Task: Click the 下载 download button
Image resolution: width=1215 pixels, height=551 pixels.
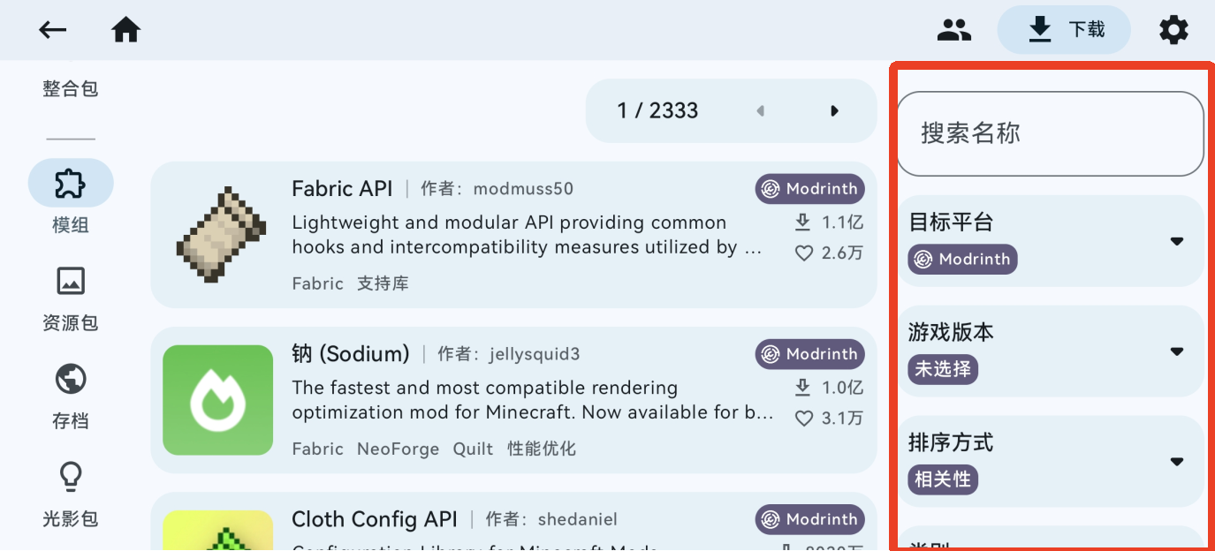Action: pos(1064,30)
